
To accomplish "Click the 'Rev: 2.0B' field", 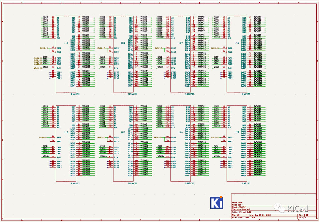I will coord(304,215).
